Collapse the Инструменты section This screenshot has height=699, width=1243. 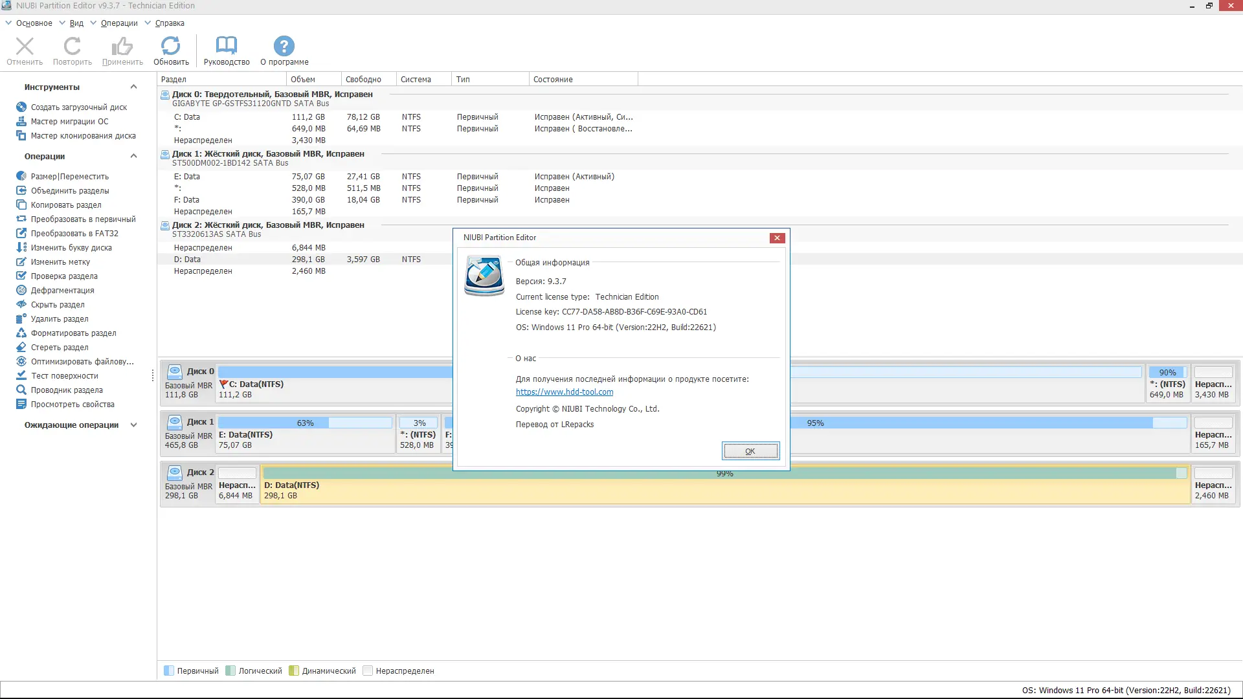click(x=133, y=87)
